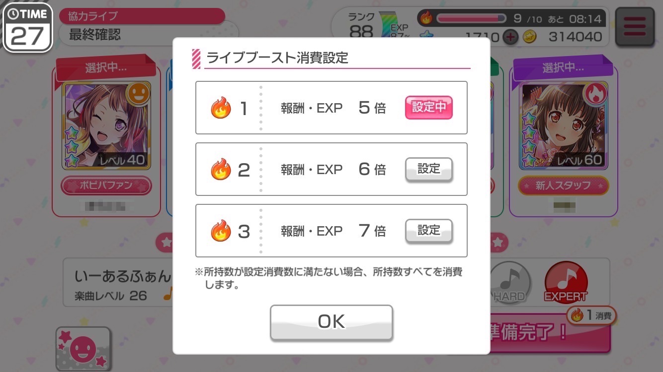Click the flame icon for boost 1
Image resolution: width=663 pixels, height=372 pixels.
click(221, 108)
